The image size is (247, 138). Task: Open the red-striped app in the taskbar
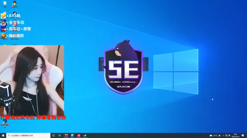coord(66,136)
